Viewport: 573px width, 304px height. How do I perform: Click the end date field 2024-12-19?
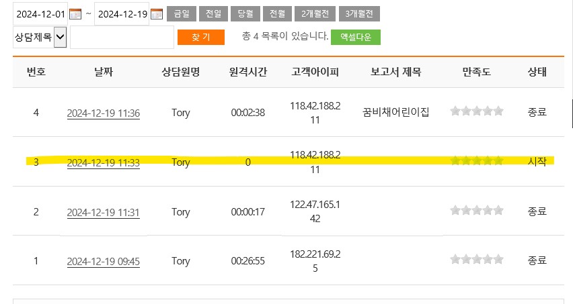(x=122, y=14)
